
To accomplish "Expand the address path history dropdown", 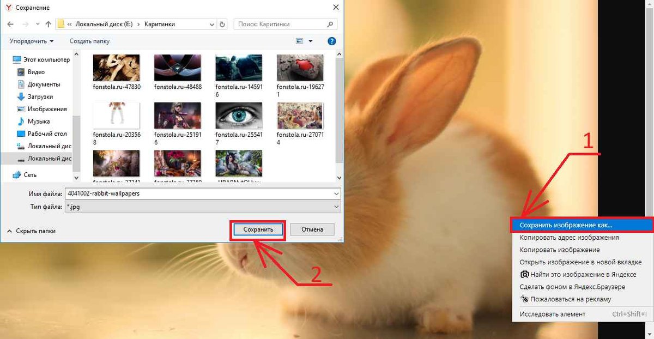I will coord(212,25).
